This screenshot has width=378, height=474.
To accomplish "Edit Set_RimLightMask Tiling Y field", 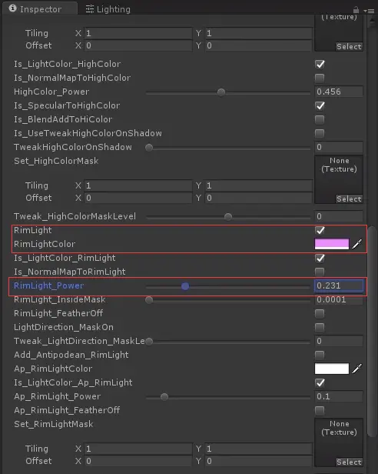I will pyautogui.click(x=259, y=449).
